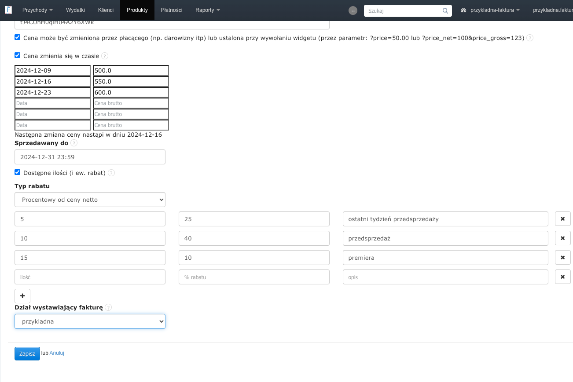Screen dimensions: 573x382
Task: Click the search magnifier icon
Action: (445, 11)
